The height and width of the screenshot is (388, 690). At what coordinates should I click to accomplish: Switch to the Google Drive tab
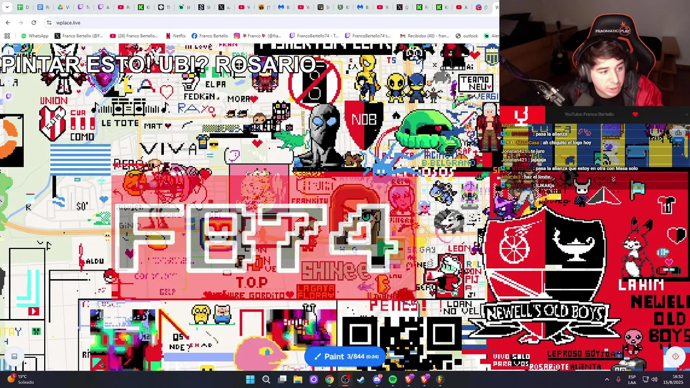(64, 8)
